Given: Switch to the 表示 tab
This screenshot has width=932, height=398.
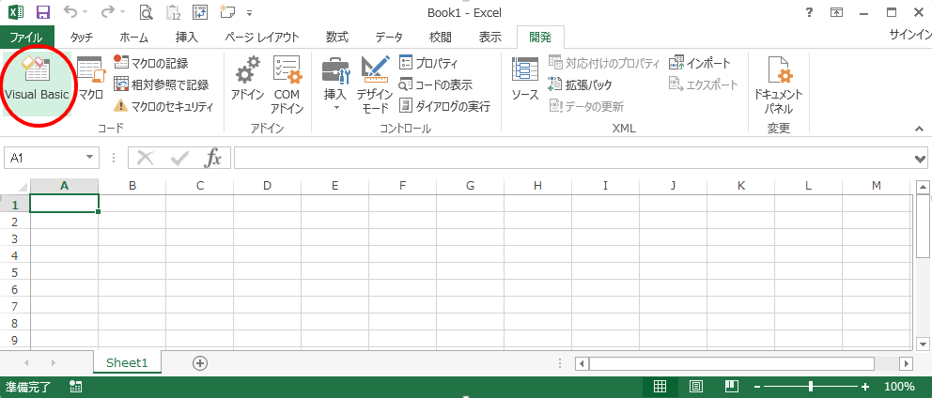Looking at the screenshot, I should [490, 37].
